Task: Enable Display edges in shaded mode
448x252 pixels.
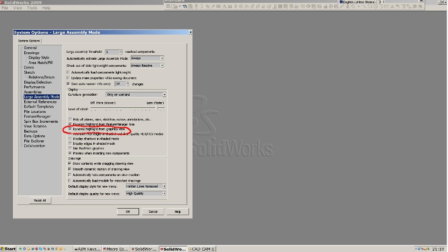Action: [x=70, y=143]
